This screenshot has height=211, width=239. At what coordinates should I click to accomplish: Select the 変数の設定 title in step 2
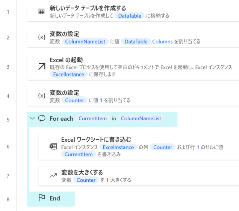[65, 34]
